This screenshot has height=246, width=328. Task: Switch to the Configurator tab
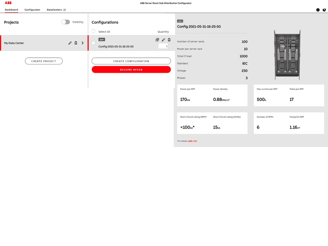pyautogui.click(x=32, y=10)
